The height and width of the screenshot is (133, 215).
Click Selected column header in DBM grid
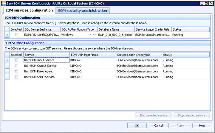[16, 29]
